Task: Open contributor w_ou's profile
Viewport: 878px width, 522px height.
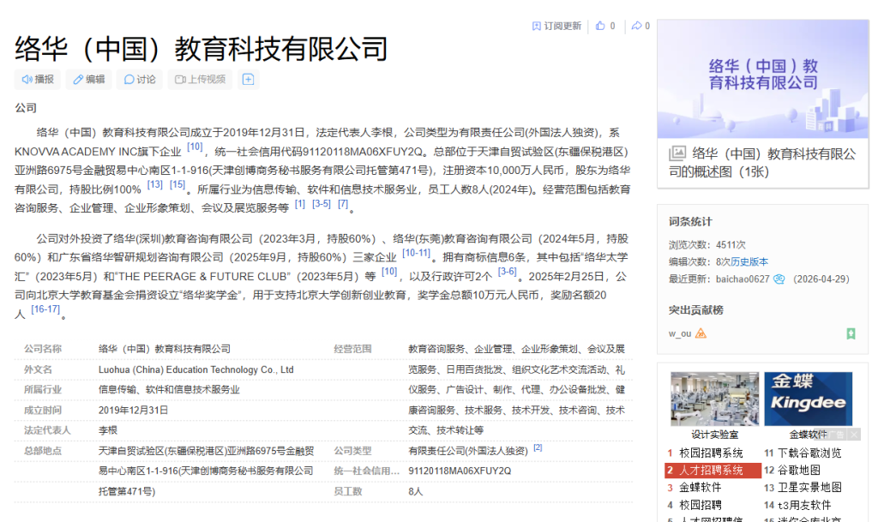Action: (x=680, y=334)
